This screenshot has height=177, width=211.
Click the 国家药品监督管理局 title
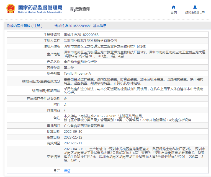40,7
